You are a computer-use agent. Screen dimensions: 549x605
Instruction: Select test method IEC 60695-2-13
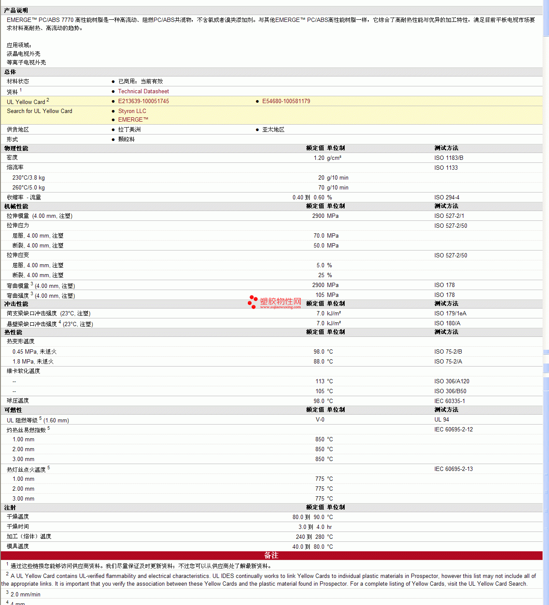tap(453, 469)
